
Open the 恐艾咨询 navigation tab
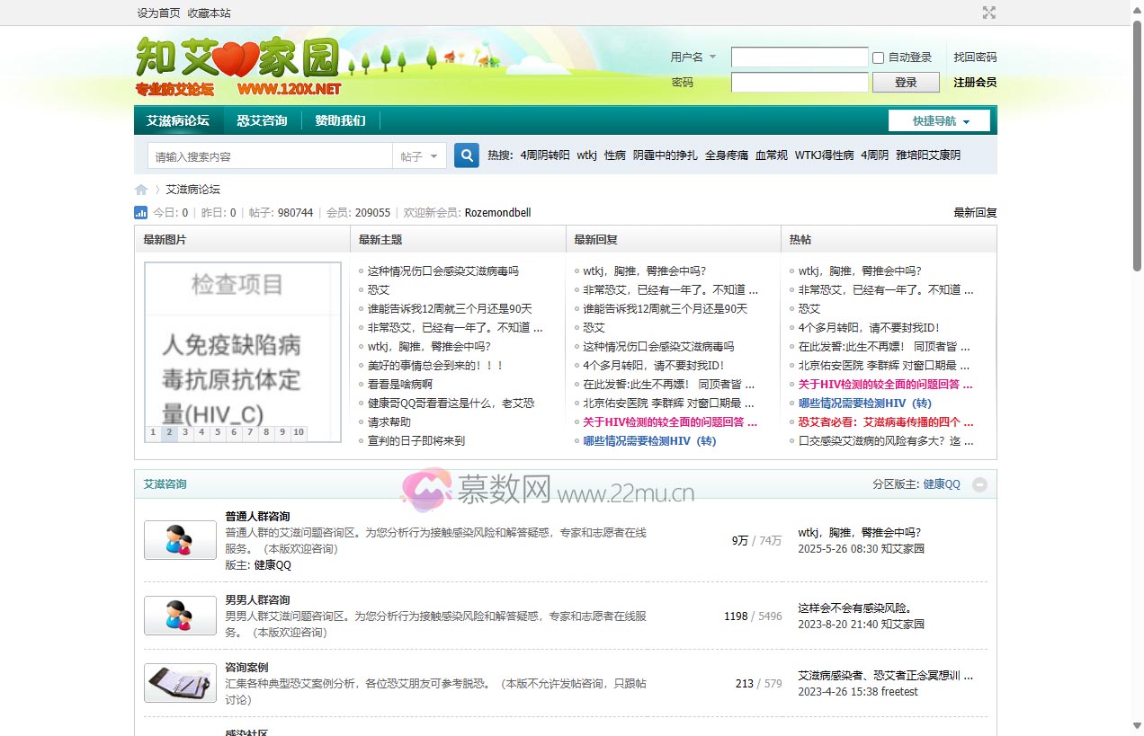tap(262, 121)
